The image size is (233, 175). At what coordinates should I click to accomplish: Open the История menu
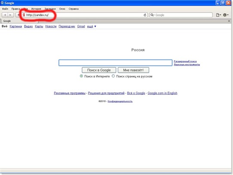point(36,9)
